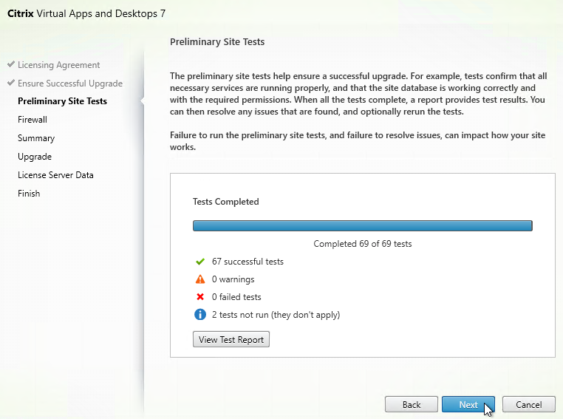
Task: Go Back to the previous wizard page
Action: (412, 404)
